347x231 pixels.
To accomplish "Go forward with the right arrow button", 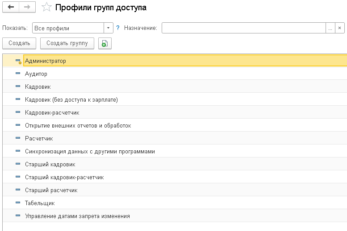I will point(27,7).
